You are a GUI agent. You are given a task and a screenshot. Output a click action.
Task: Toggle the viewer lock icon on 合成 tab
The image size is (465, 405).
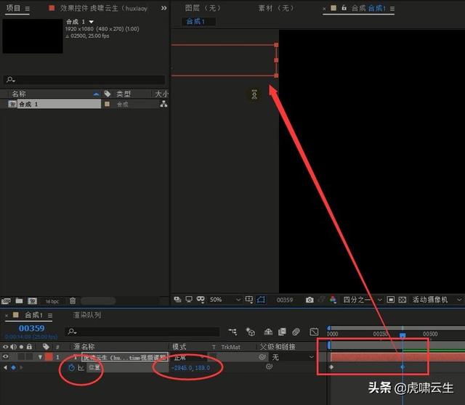tap(344, 8)
